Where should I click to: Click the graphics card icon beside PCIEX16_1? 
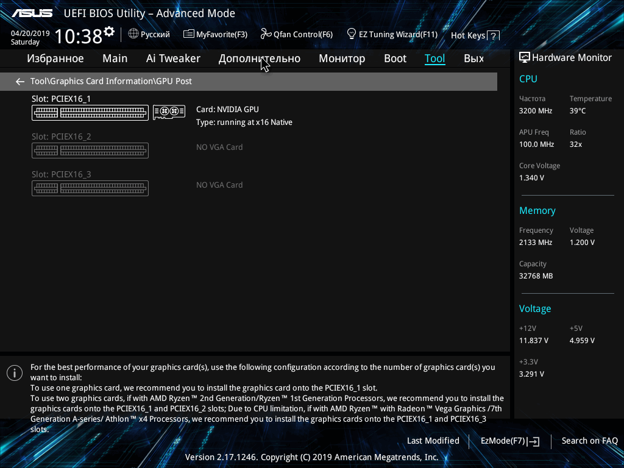coord(169,112)
